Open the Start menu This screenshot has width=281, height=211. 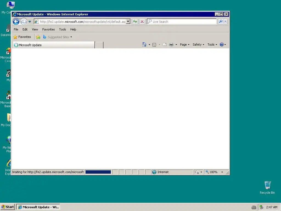(7, 207)
